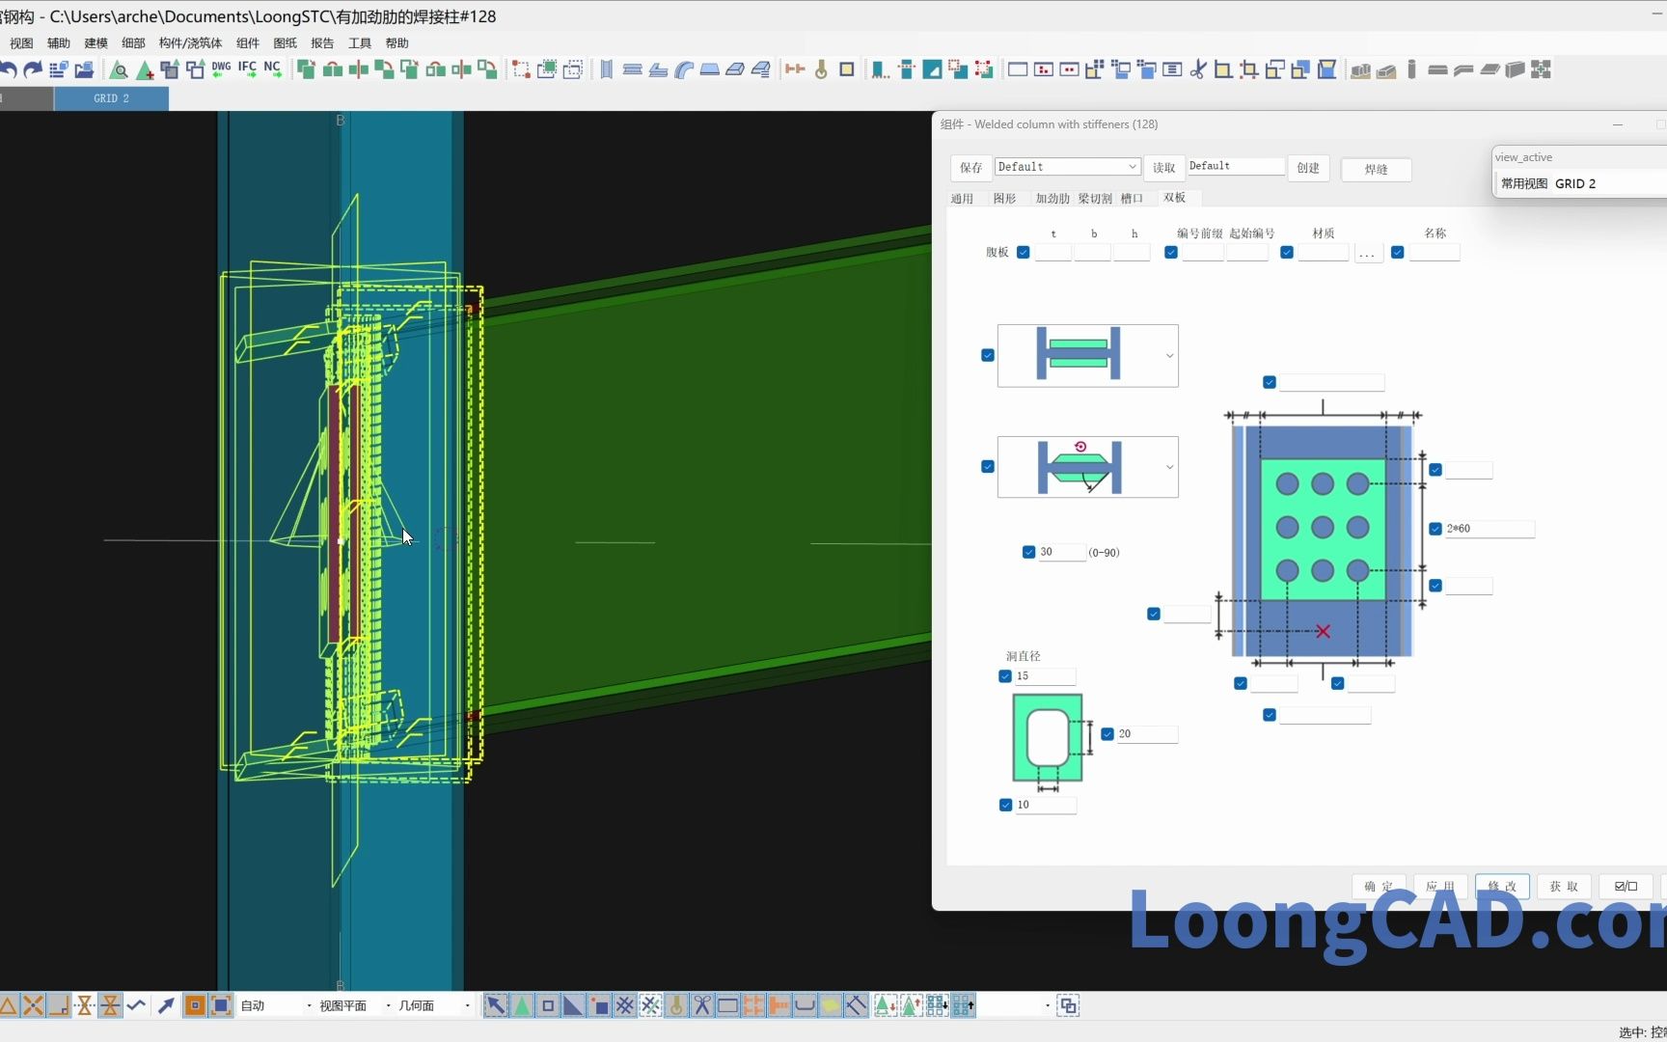Viewport: 1667px width, 1042px height.
Task: Click the yellow square plate icon
Action: coord(847,69)
